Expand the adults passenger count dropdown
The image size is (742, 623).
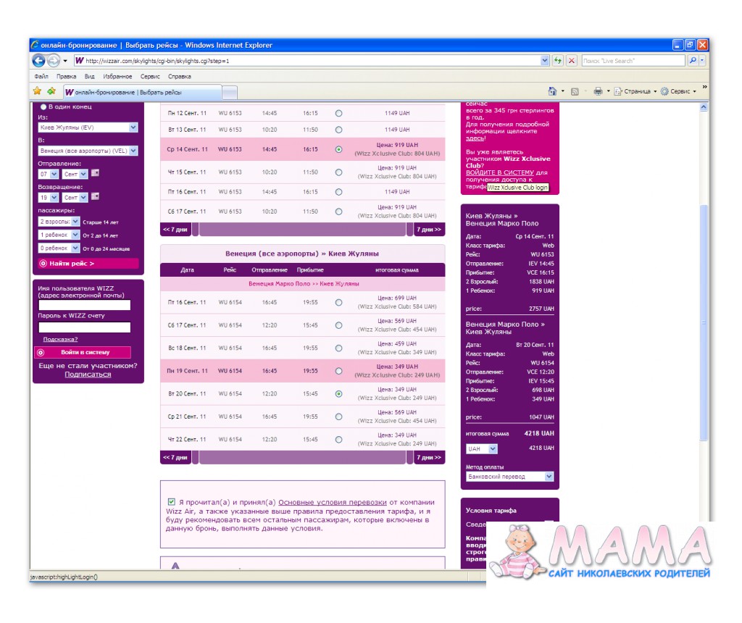pyautogui.click(x=75, y=221)
